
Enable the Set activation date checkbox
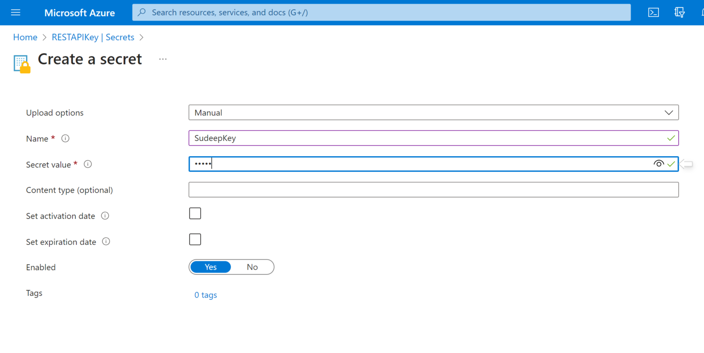click(x=195, y=213)
